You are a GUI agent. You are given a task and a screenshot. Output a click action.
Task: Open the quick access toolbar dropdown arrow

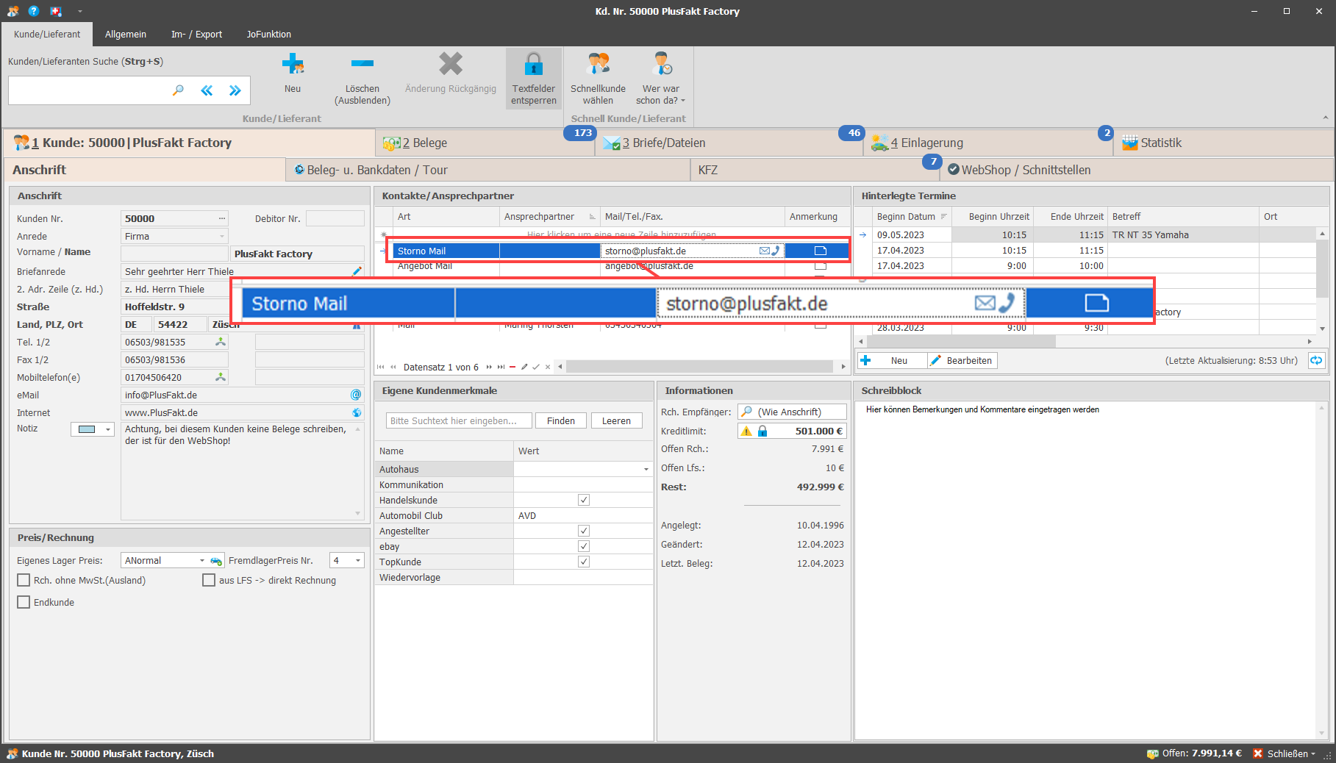pos(79,11)
